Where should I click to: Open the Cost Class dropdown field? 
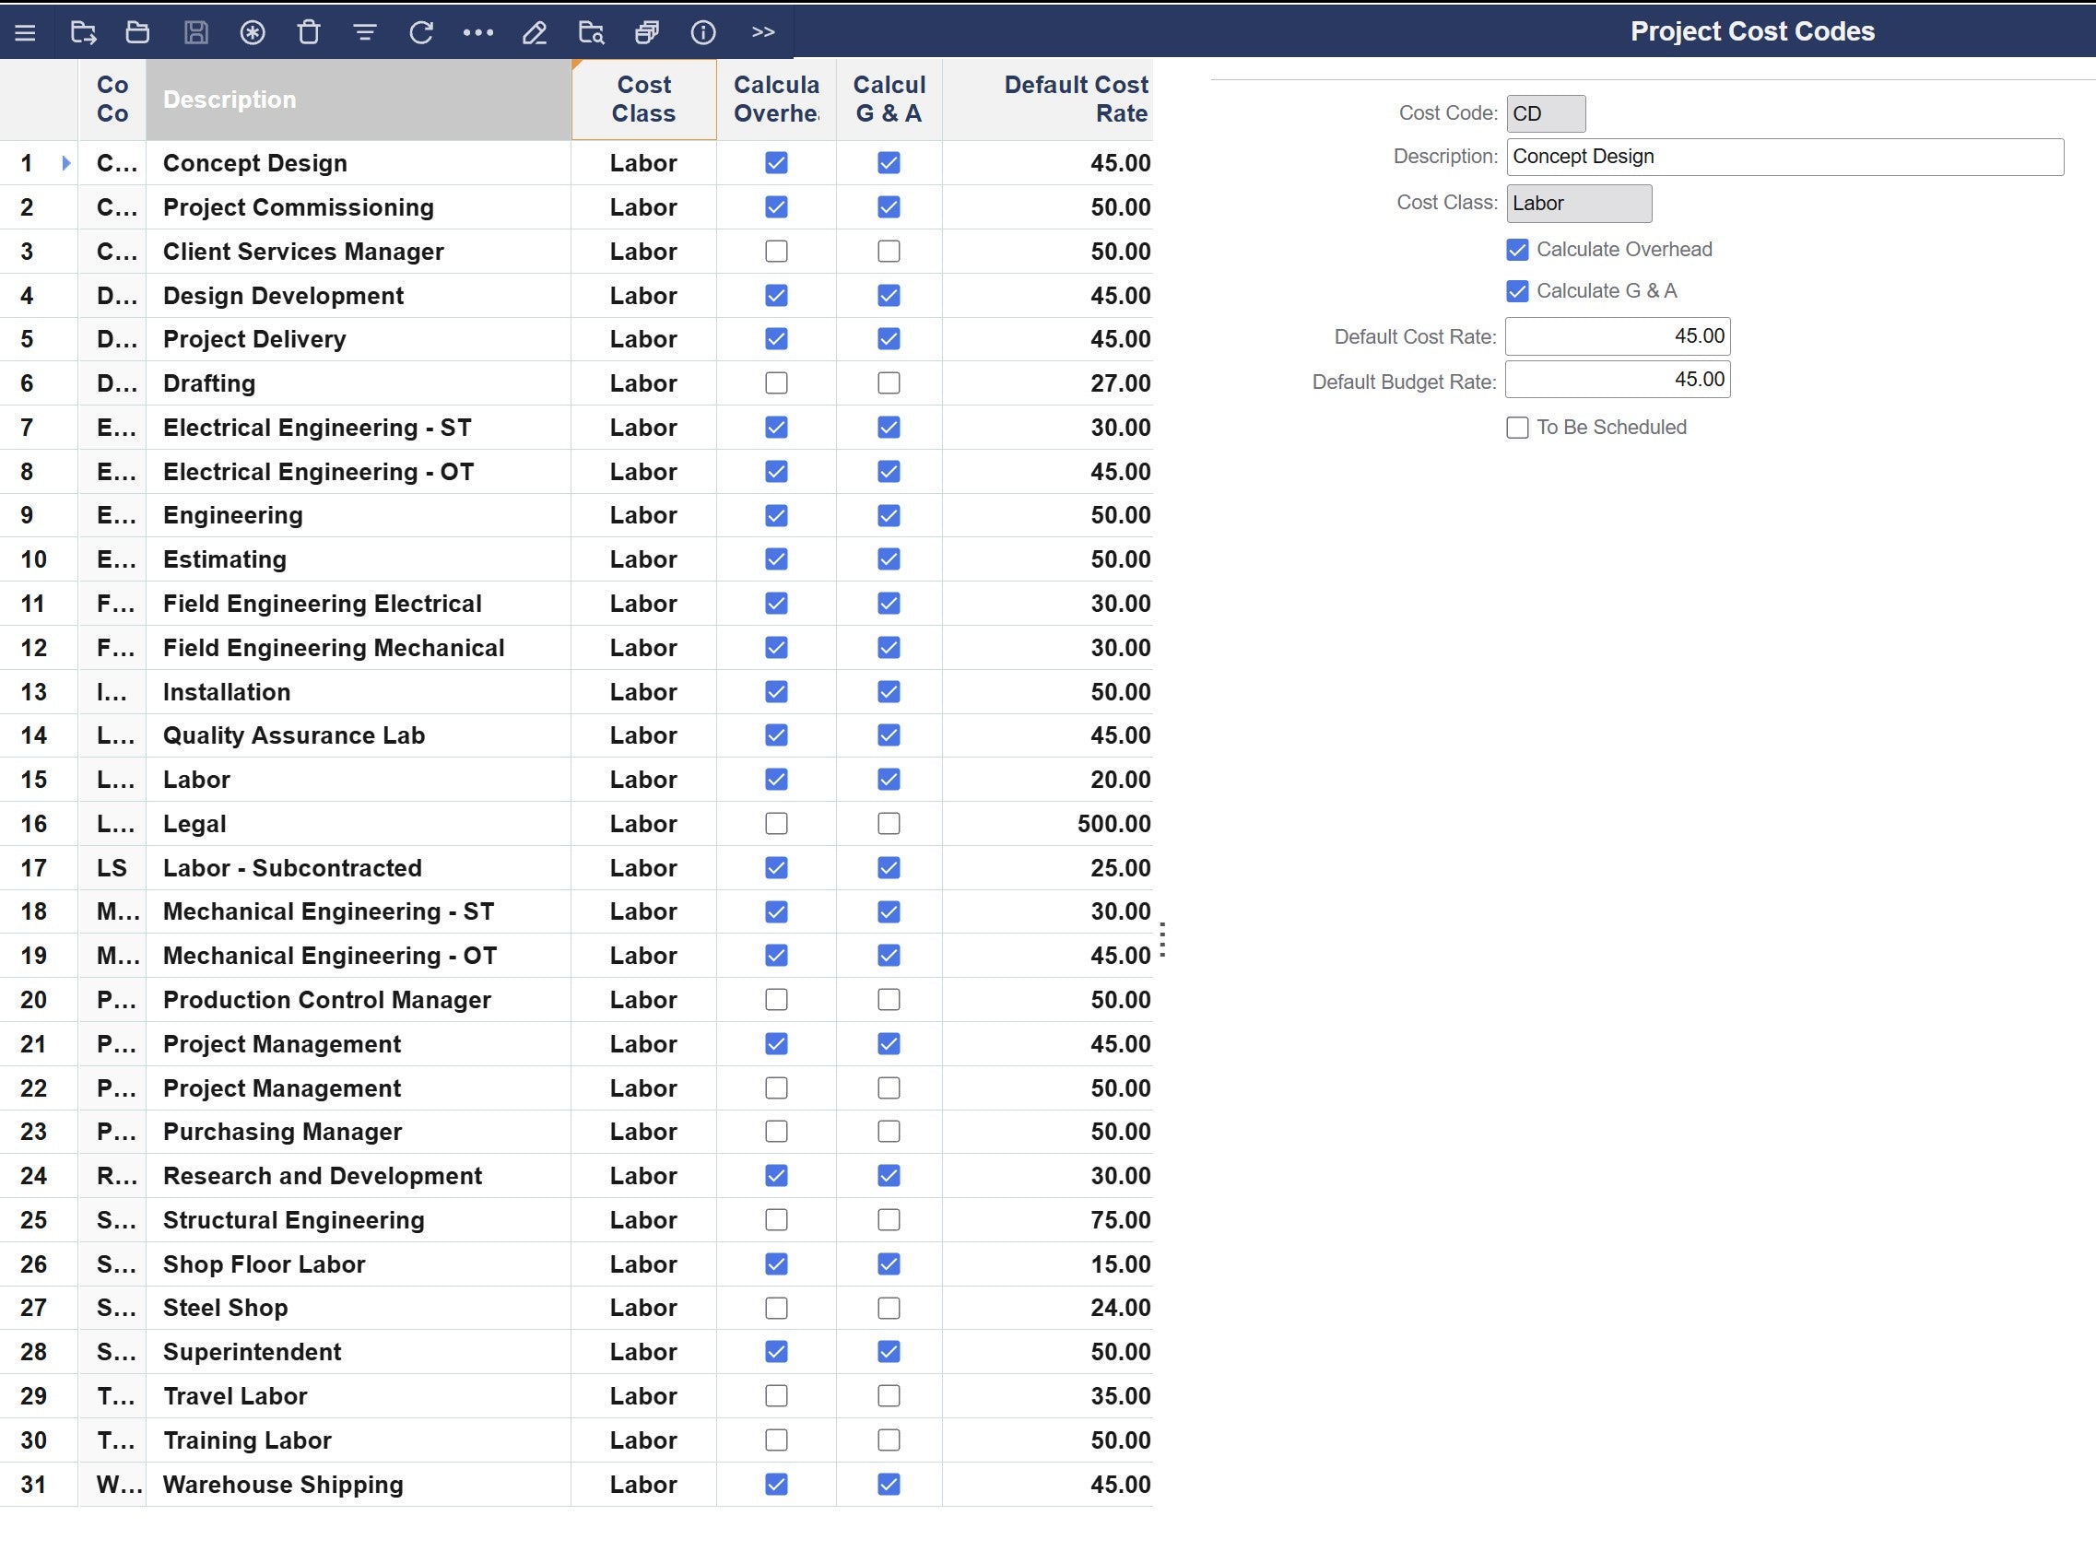(x=1578, y=204)
